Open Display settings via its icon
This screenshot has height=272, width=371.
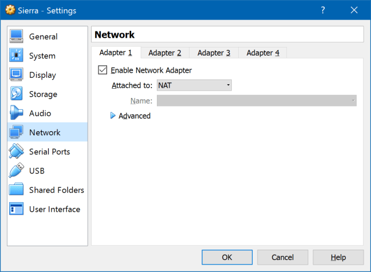click(17, 75)
